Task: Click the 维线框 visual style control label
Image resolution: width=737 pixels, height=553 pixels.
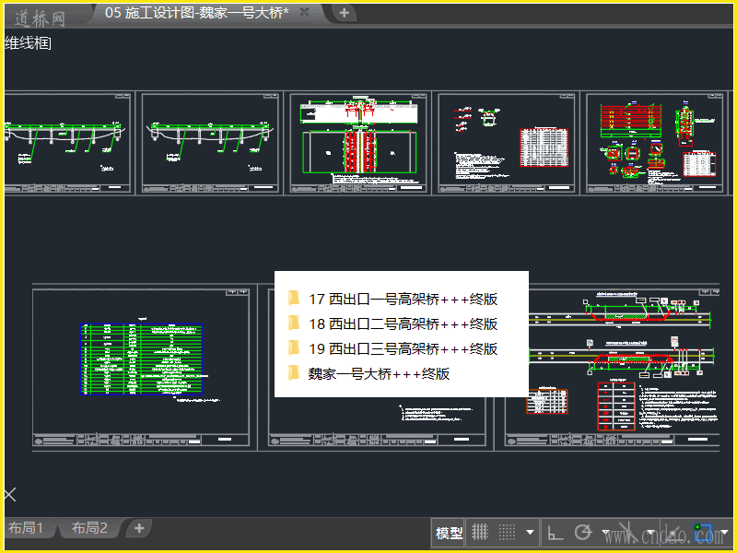Action: pos(28,42)
